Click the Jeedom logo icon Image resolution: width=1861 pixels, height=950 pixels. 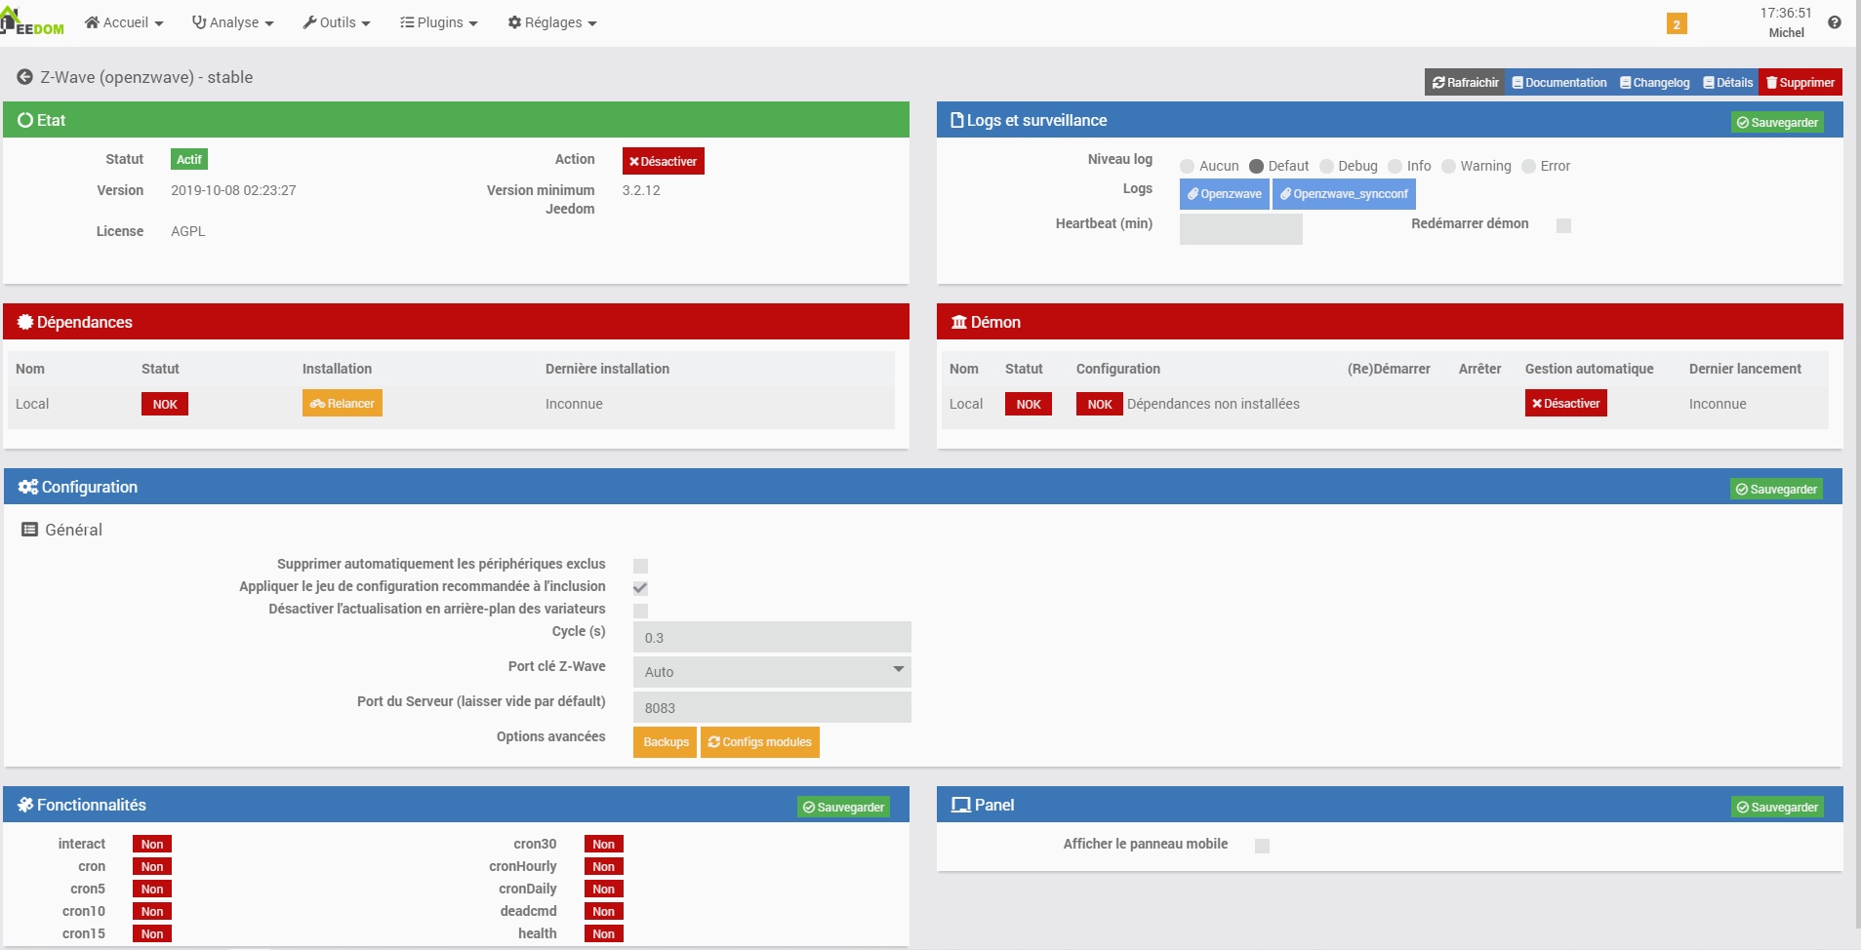click(32, 21)
